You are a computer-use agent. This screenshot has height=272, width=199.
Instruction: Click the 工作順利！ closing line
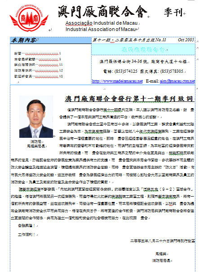tap(27, 235)
